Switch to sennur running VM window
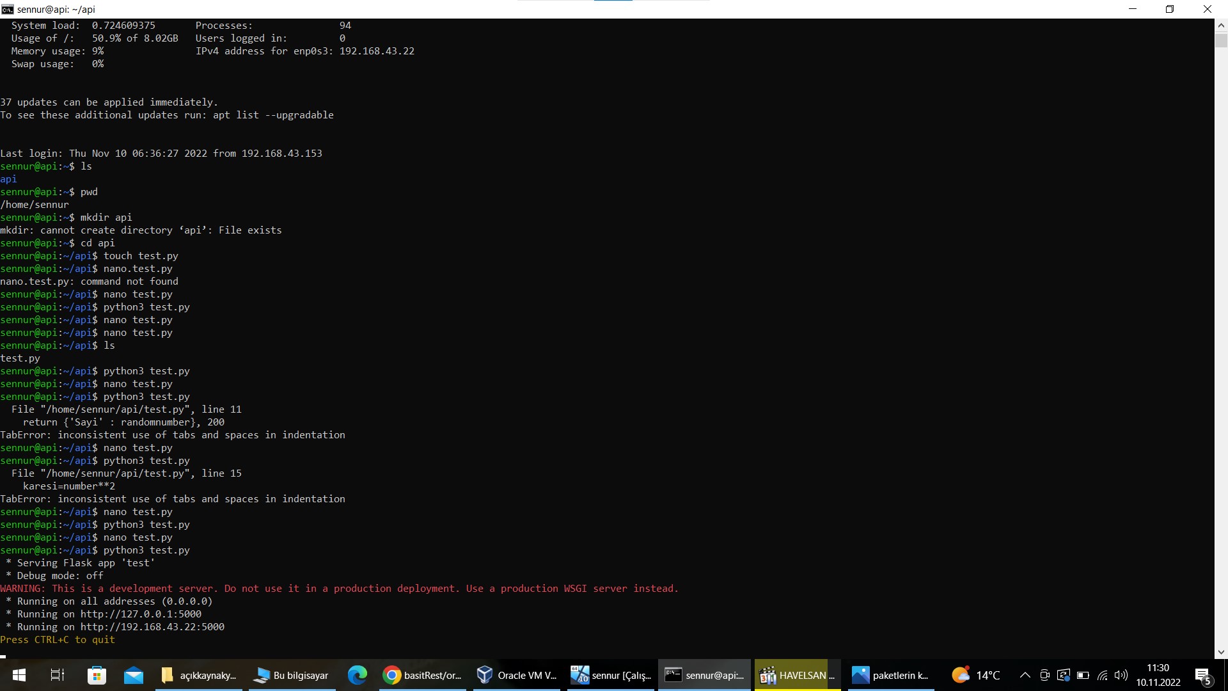This screenshot has width=1228, height=691. (611, 675)
